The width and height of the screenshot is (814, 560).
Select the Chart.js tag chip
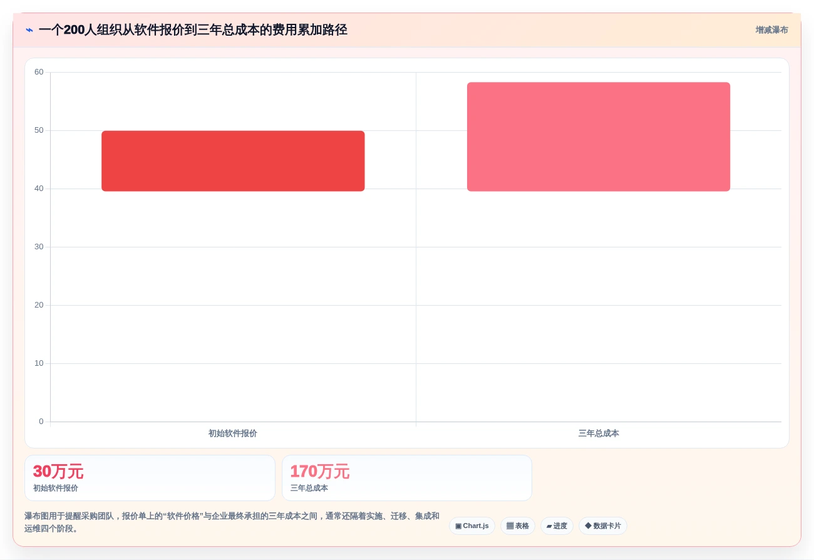472,526
